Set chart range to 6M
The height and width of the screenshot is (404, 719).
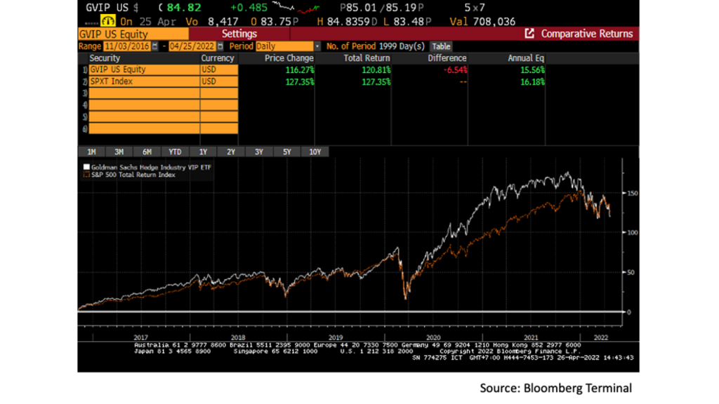click(x=147, y=151)
